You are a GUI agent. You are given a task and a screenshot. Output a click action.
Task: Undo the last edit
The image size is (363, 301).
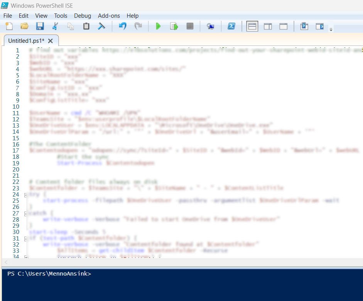(x=122, y=26)
